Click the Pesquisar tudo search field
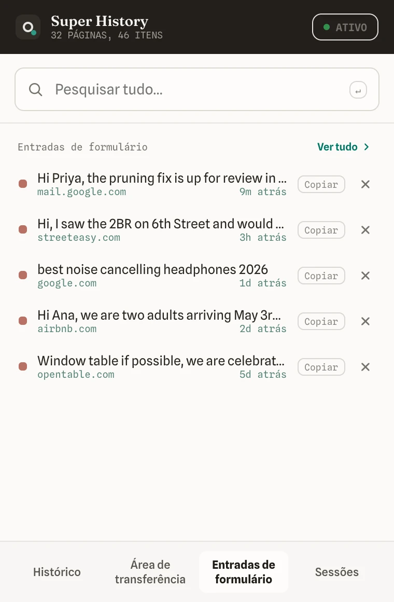The height and width of the screenshot is (602, 394). tap(197, 89)
